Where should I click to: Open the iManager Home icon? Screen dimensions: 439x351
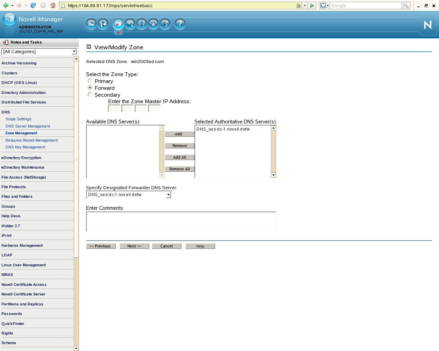point(91,24)
